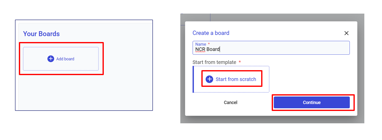Focus the Name input field
382x140 pixels.
click(279, 49)
